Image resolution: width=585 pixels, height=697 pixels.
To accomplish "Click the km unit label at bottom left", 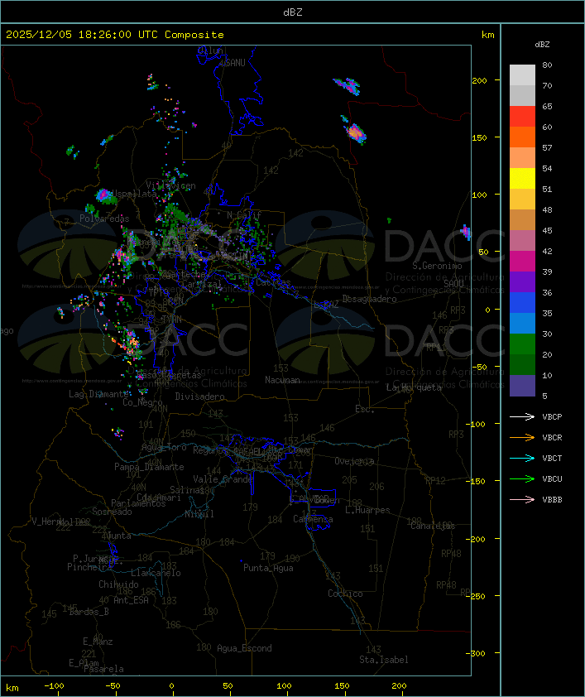I will point(12,688).
